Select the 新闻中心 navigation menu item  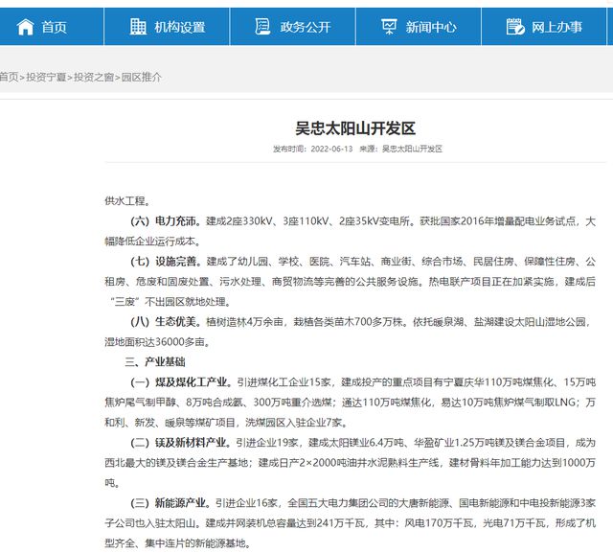(x=430, y=27)
